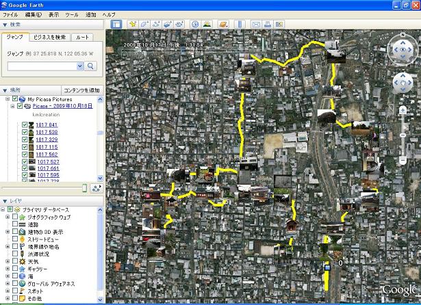
Task: Click the hand move joystick center
Action: tap(403, 83)
